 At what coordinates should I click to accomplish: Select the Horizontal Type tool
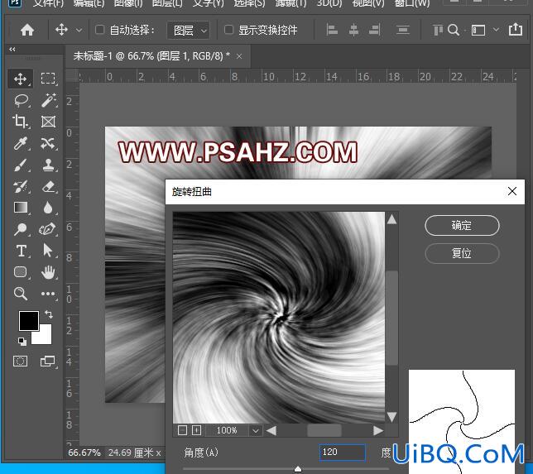[21, 251]
